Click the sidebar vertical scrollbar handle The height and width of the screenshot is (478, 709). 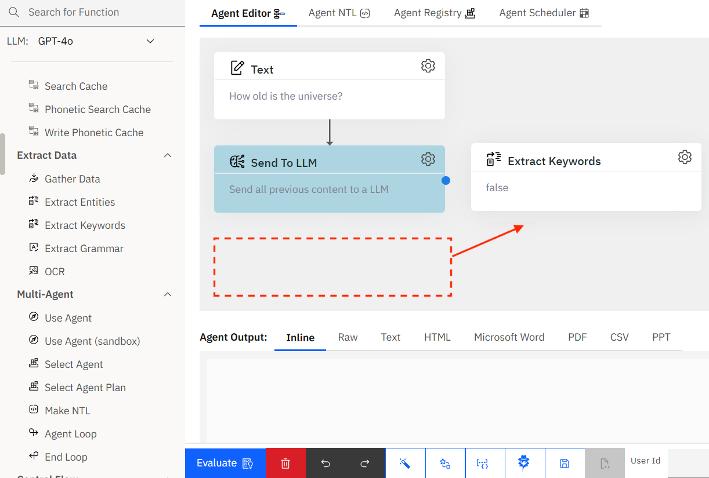click(x=2, y=154)
